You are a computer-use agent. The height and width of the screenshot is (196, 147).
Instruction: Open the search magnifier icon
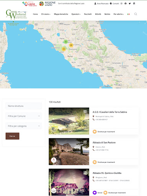[x=136, y=14]
